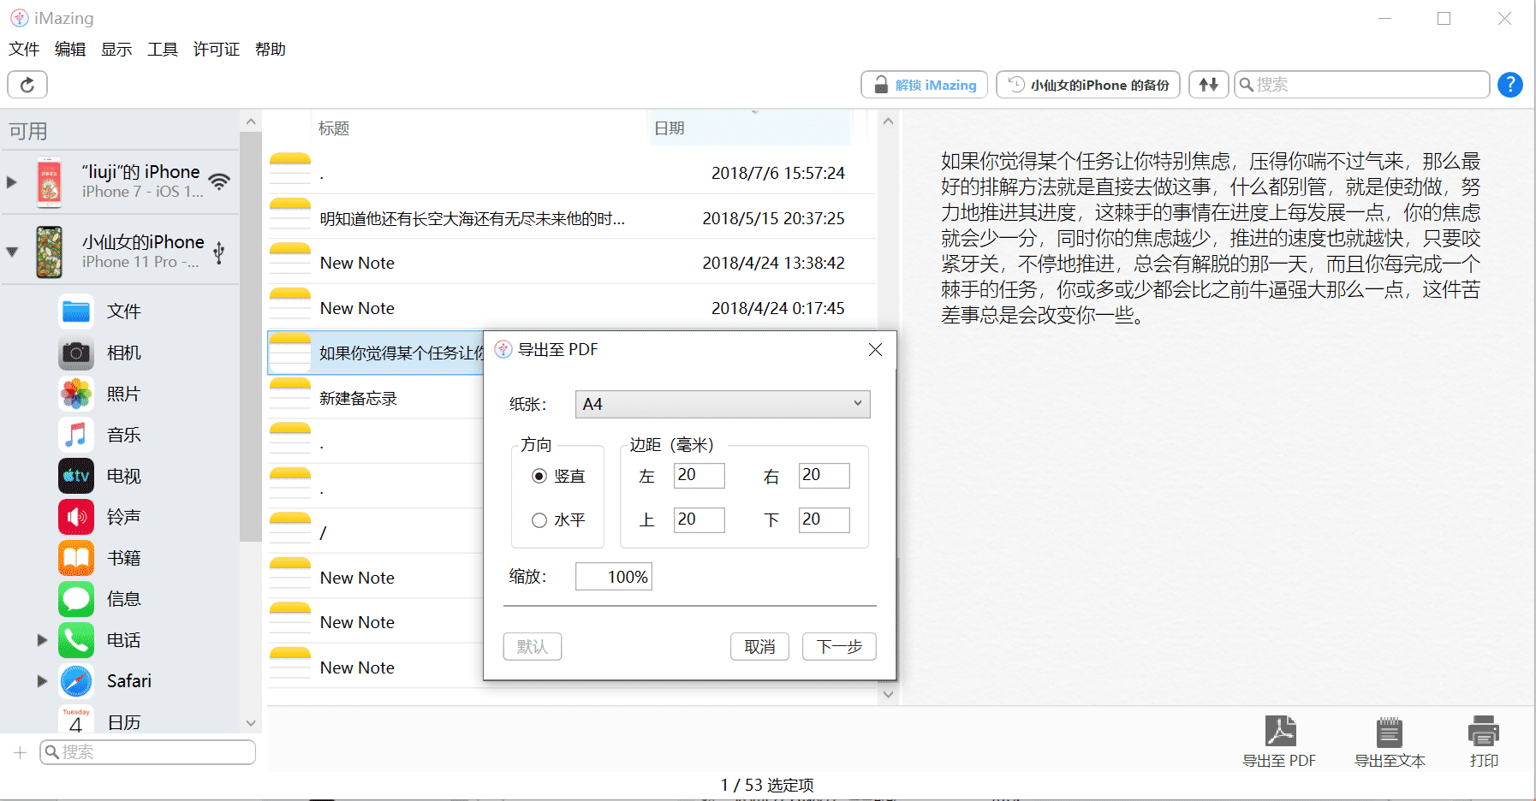Image resolution: width=1536 pixels, height=801 pixels.
Task: Select the 水平 orientation radio button
Action: (539, 519)
